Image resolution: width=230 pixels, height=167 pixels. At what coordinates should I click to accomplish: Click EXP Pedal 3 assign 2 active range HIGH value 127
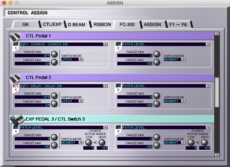[205, 148]
